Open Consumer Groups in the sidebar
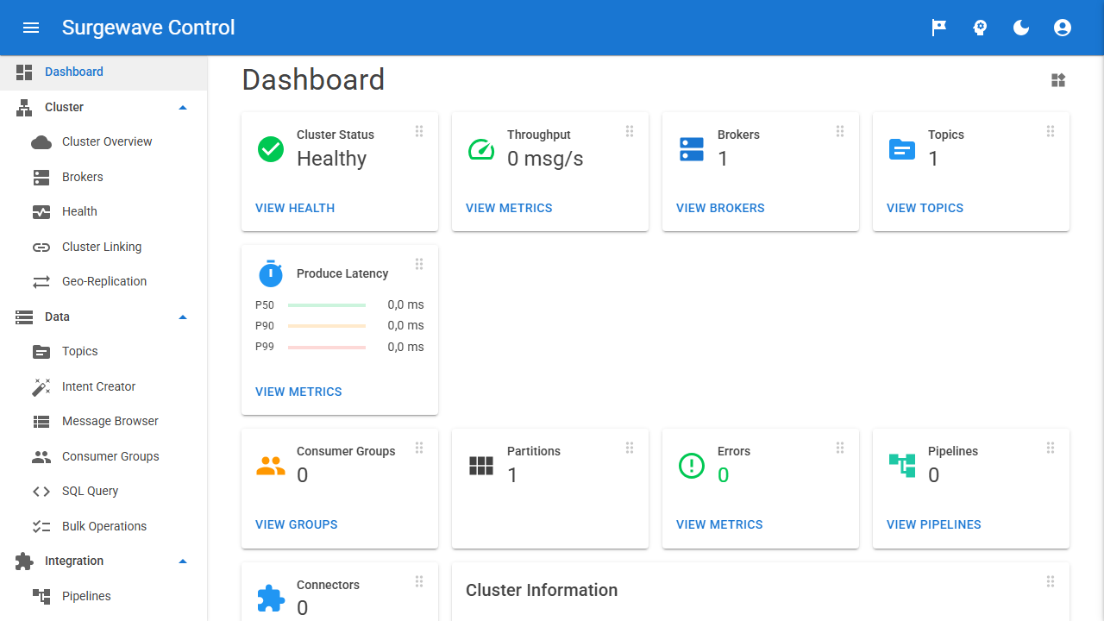This screenshot has width=1104, height=621. [x=103, y=456]
